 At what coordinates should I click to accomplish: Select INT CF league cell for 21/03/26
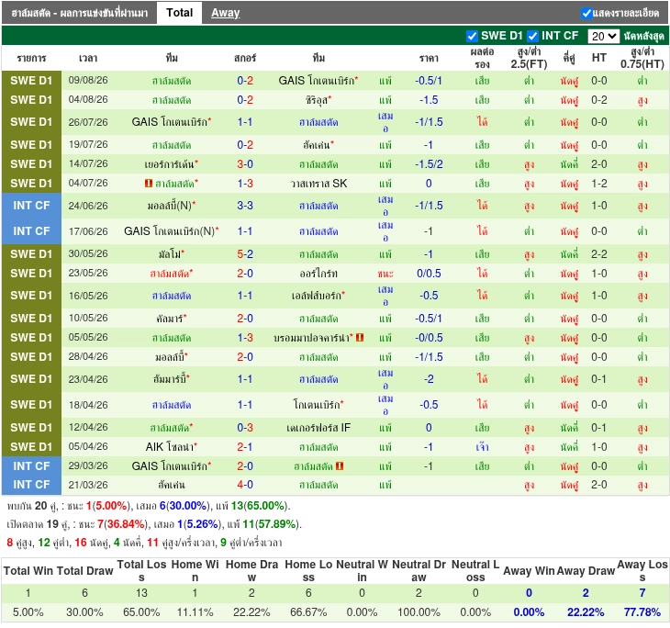[31, 485]
